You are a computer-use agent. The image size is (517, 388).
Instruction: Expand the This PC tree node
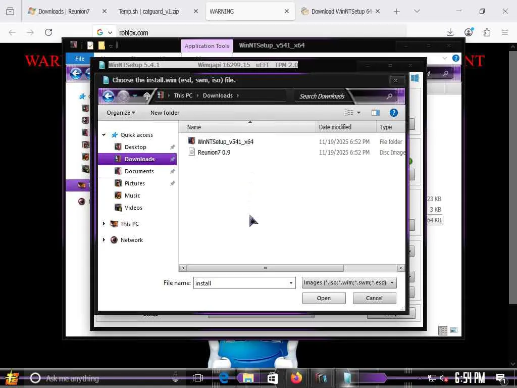coord(104,224)
